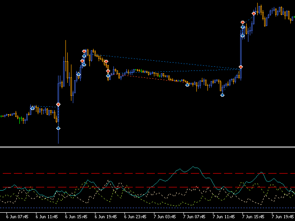Select the '6 Jun 15:45' time label
This screenshot has height=221, width=295.
click(x=76, y=217)
